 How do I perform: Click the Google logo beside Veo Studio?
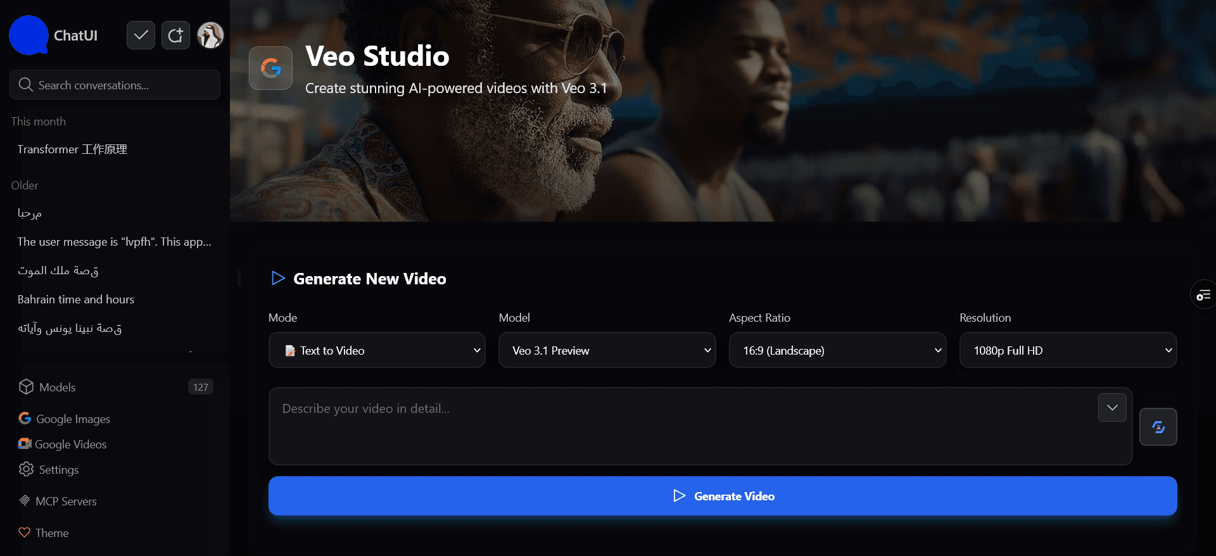point(270,68)
